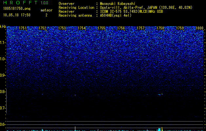Click the 1.0 kHz axis label
The height and width of the screenshot is (131, 206).
pos(3,59)
